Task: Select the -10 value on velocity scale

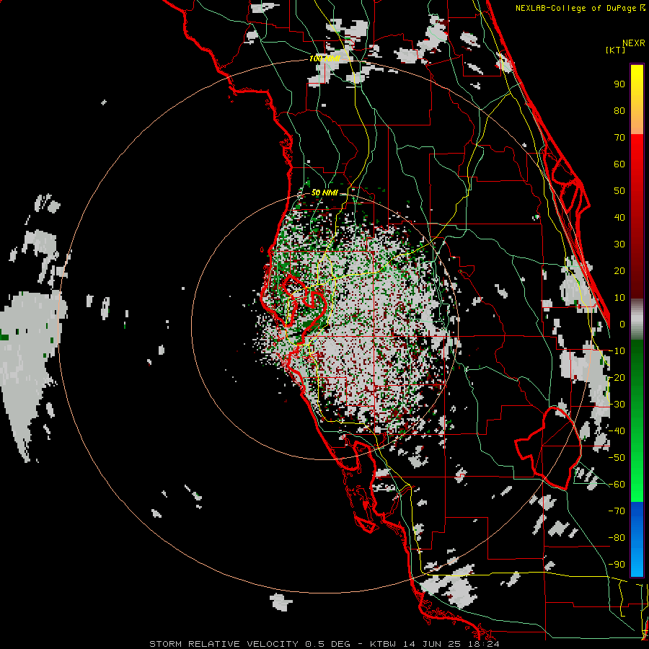Action: click(617, 351)
